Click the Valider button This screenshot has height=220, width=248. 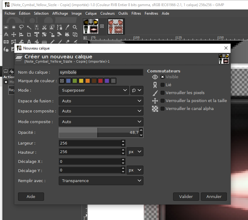pyautogui.click(x=186, y=196)
